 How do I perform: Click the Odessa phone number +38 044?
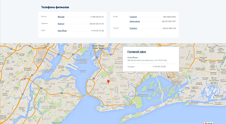(97, 24)
